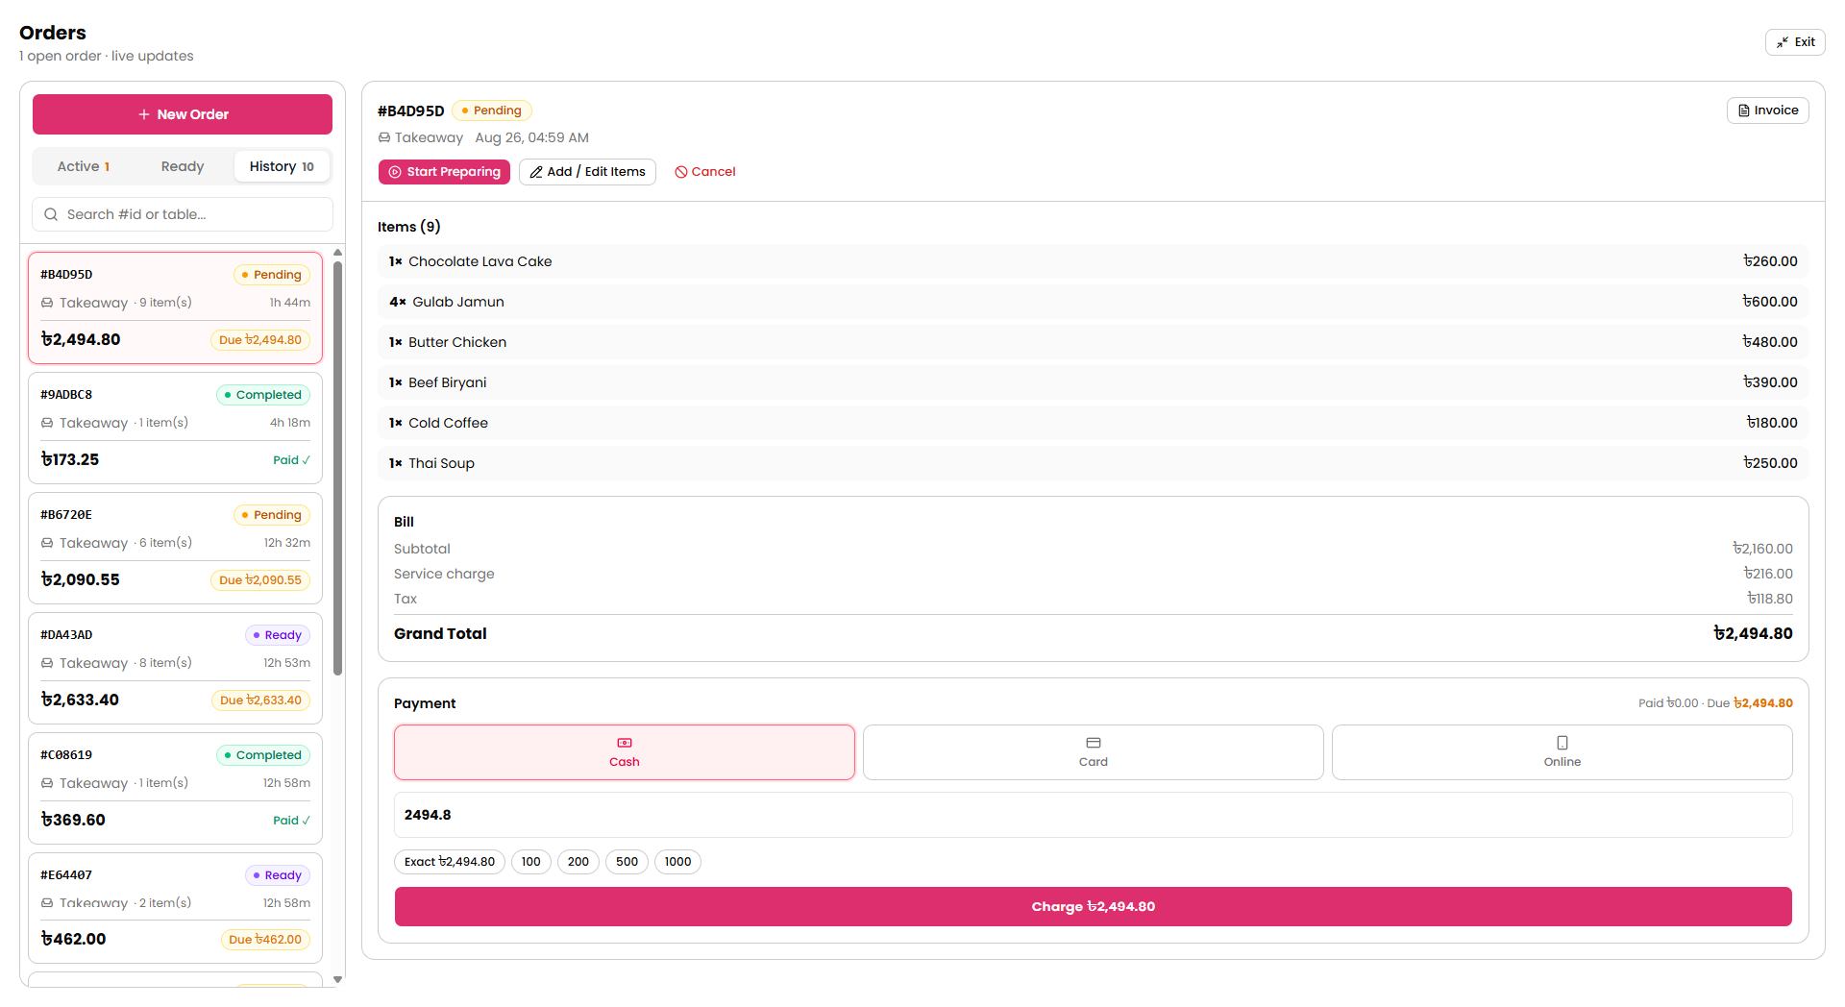
Task: Open ready order #DA43AD
Action: tap(175, 668)
